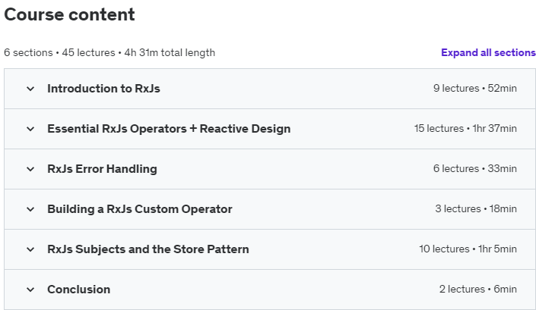Click the '3 lectures • 18min' label

[x=476, y=209]
